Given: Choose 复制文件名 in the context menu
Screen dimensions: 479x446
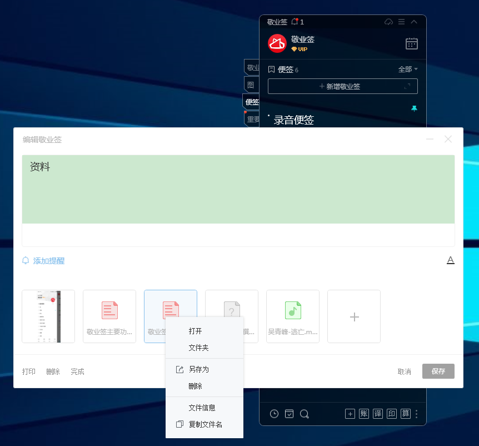Looking at the screenshot, I should [x=204, y=424].
